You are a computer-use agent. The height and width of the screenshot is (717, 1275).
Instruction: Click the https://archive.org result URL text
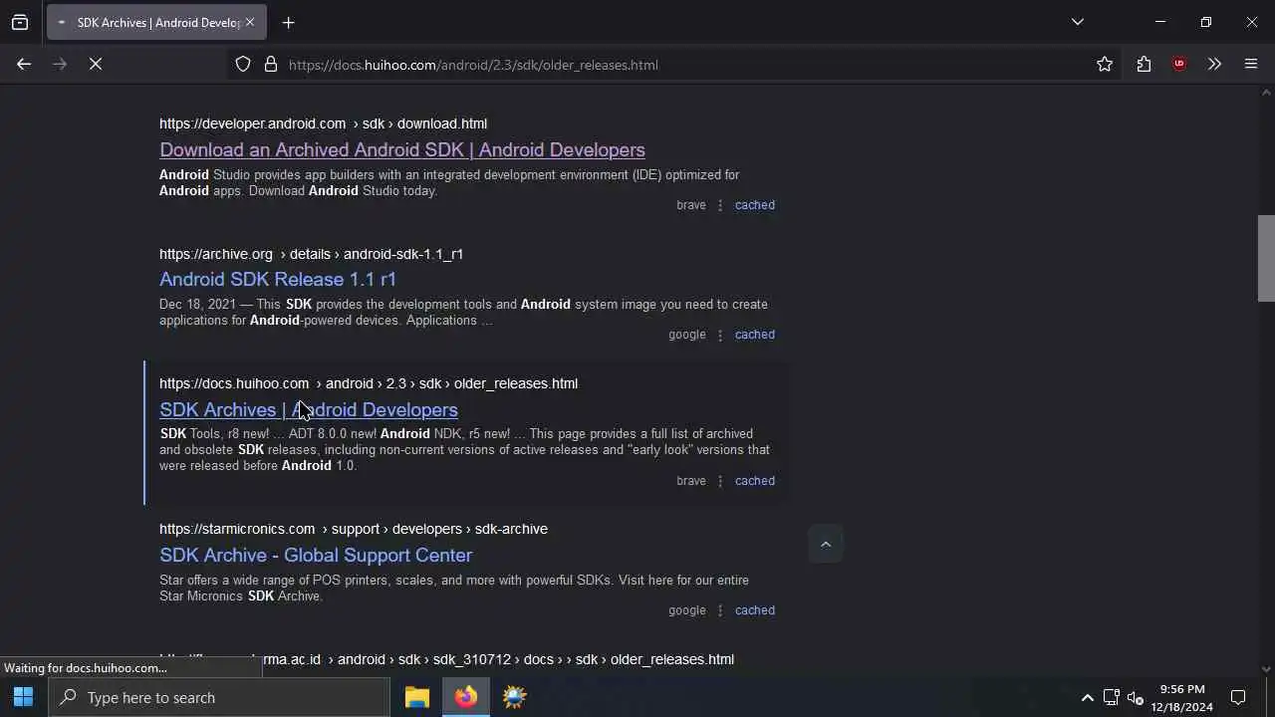pos(216,254)
